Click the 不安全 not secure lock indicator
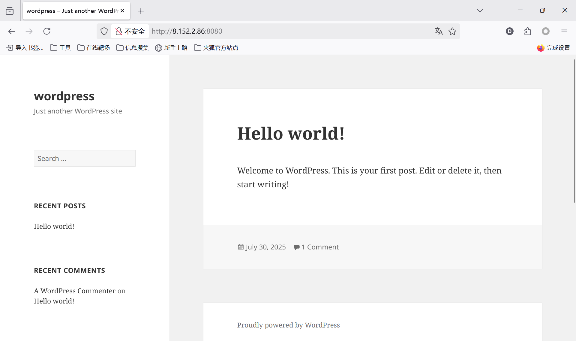Image resolution: width=576 pixels, height=341 pixels. tap(130, 31)
